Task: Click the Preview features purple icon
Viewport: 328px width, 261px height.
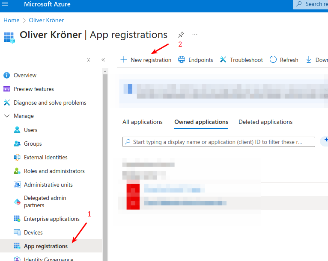Action: tap(7, 89)
